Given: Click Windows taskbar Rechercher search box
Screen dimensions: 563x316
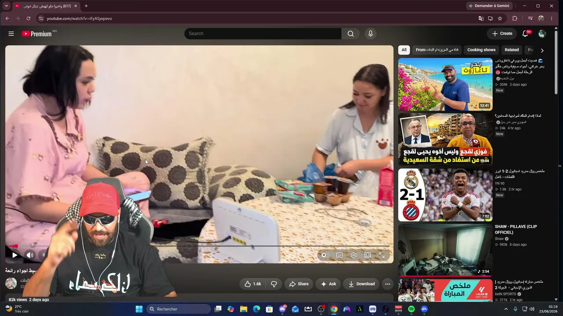Looking at the screenshot, I should [x=179, y=309].
